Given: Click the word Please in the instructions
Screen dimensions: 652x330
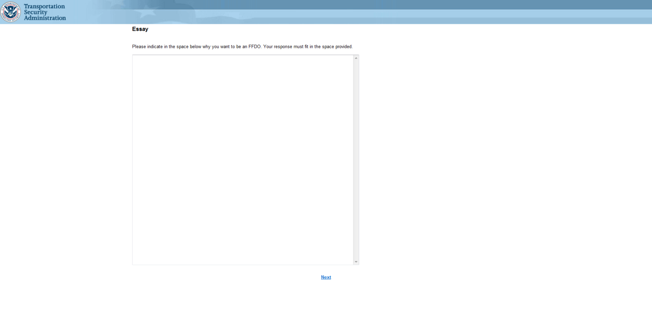Looking at the screenshot, I should [x=139, y=47].
